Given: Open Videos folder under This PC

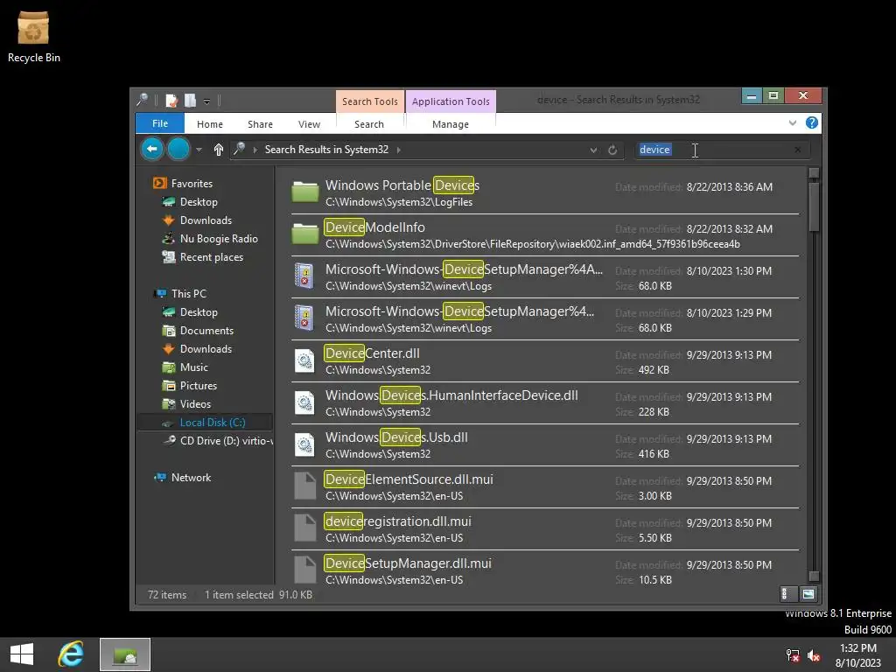Looking at the screenshot, I should pos(195,404).
